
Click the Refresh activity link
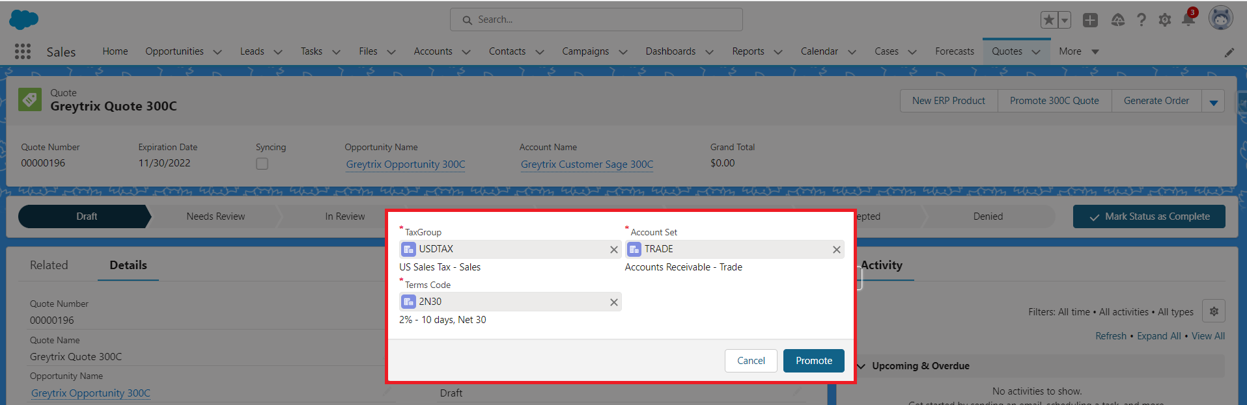1111,336
